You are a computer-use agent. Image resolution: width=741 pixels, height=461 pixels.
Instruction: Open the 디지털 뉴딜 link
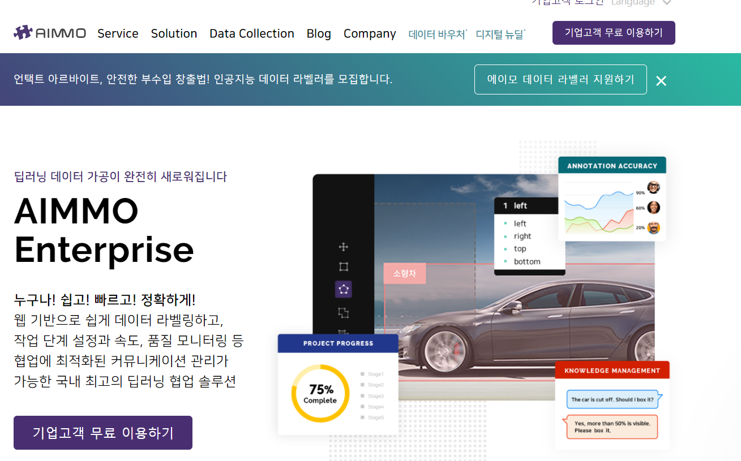coord(500,34)
